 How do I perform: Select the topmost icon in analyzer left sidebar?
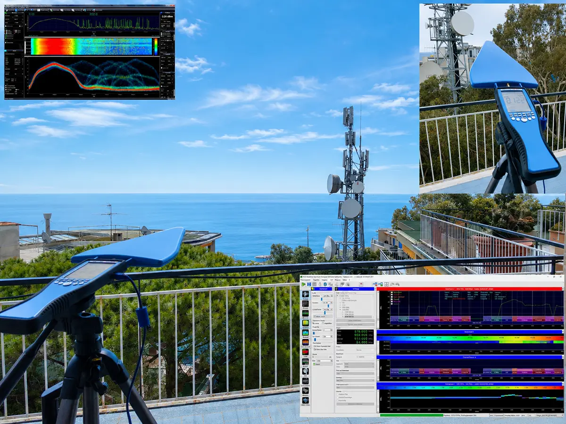(x=306, y=294)
